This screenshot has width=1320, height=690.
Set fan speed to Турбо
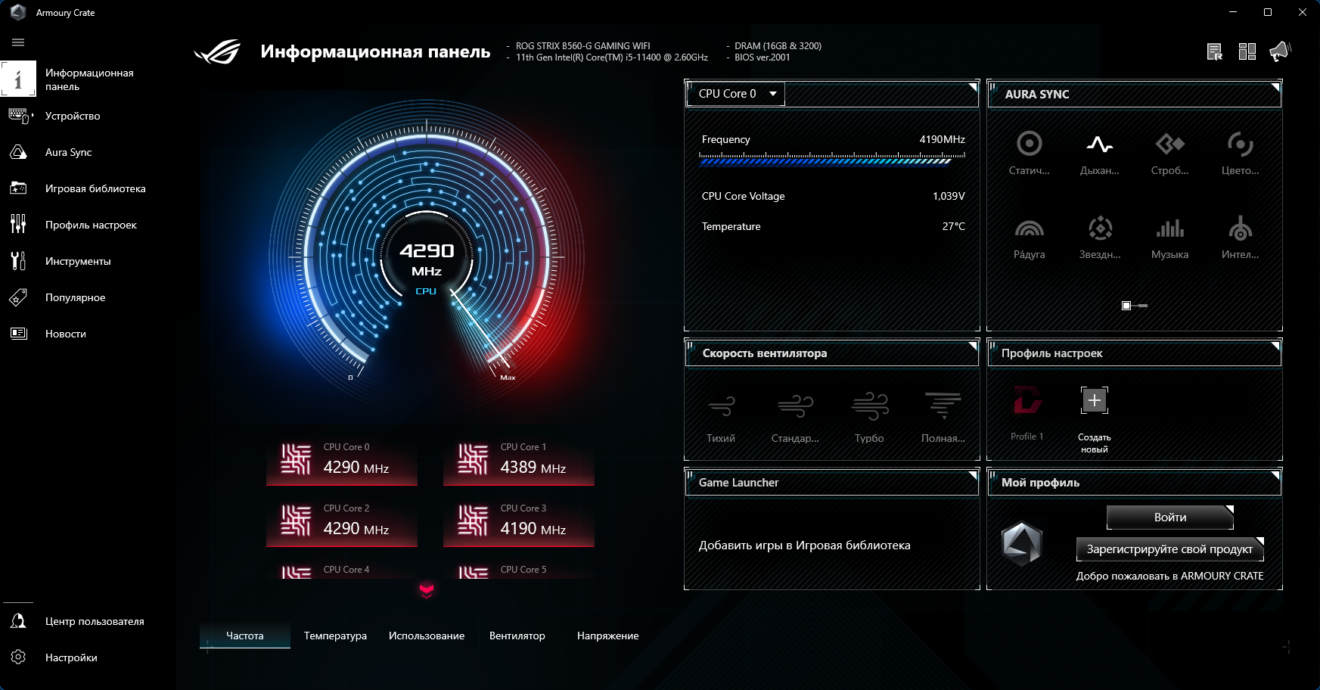869,417
